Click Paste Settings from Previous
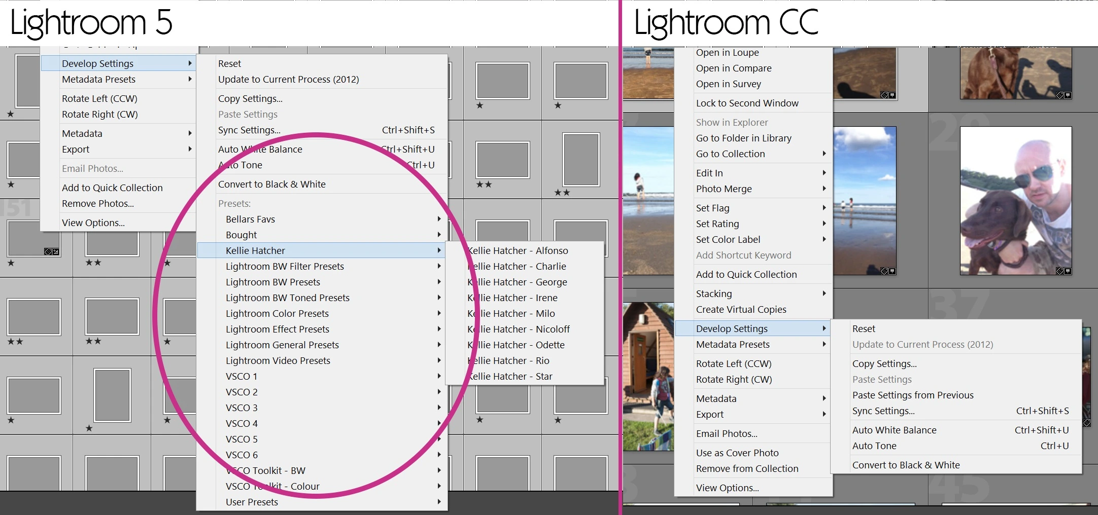Screen dimensions: 1098x515 [x=956, y=395]
